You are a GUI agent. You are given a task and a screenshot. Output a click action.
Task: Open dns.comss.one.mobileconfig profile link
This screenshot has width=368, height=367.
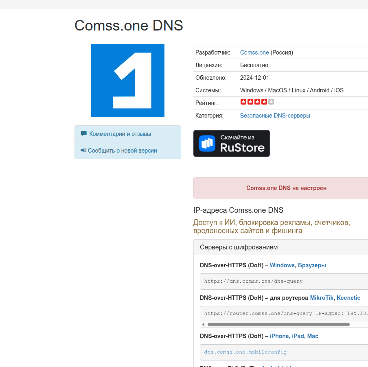coord(245,352)
